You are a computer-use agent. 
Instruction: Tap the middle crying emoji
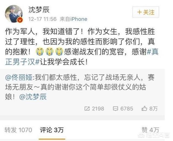pos(49,51)
